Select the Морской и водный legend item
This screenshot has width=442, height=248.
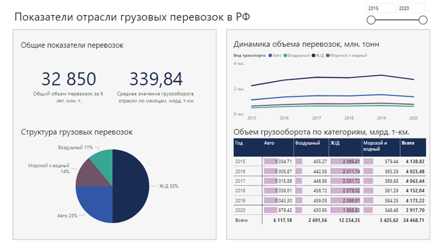(346, 55)
